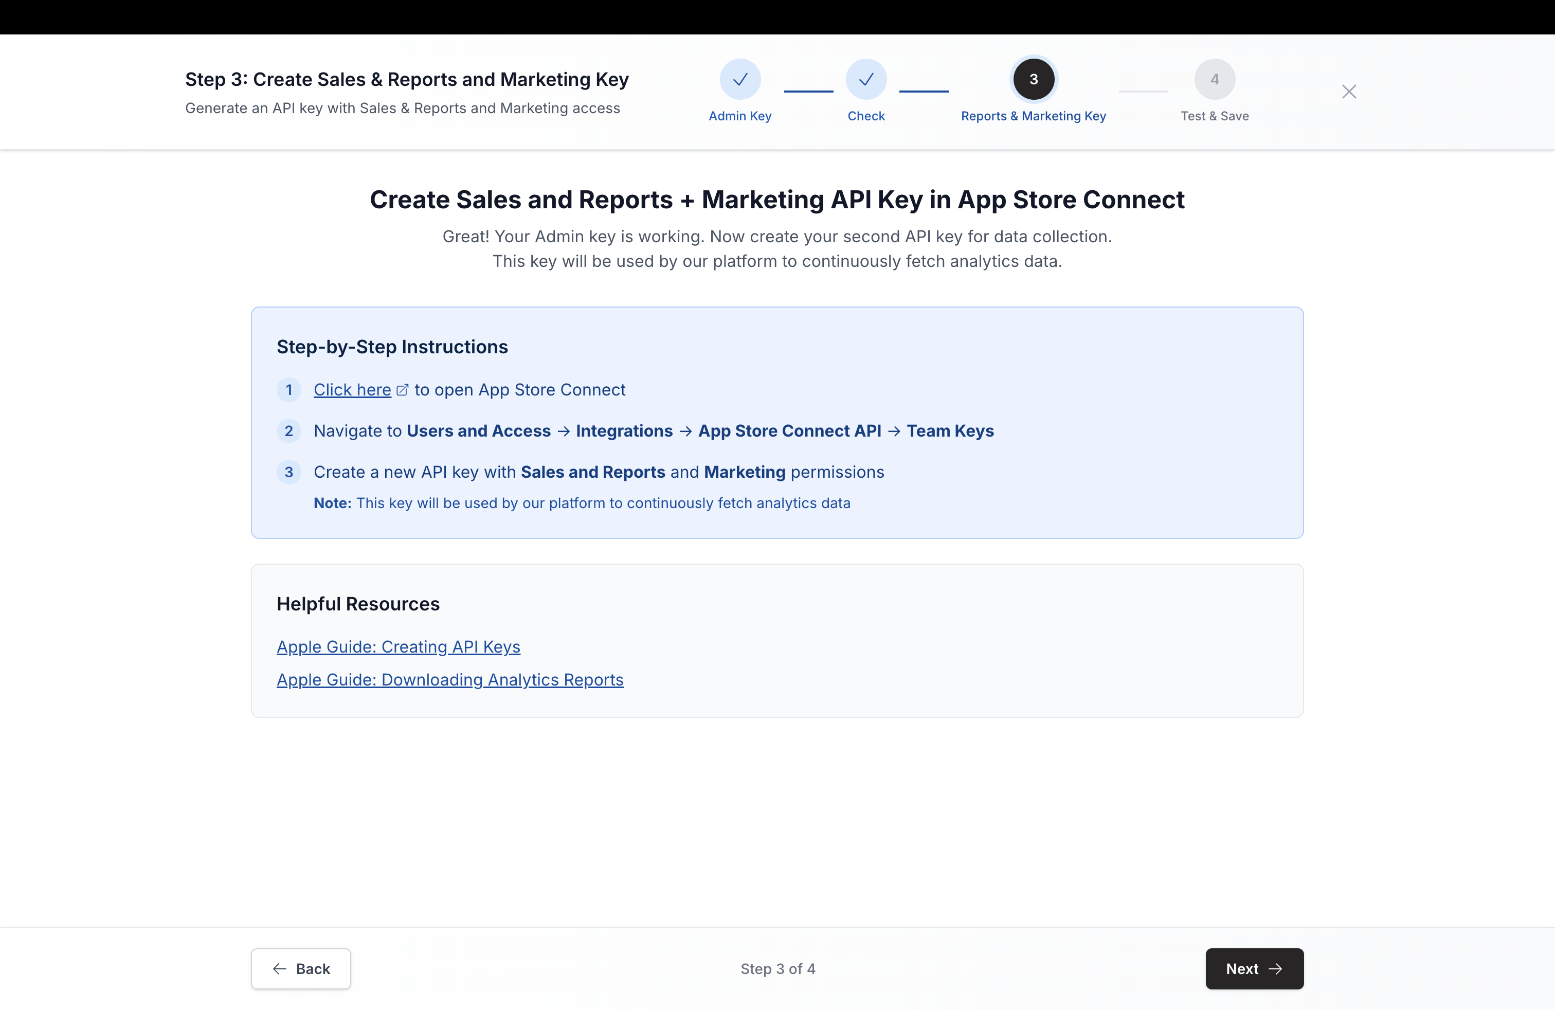This screenshot has width=1555, height=1010.
Task: Click the numbered circle 3 in instructions
Action: (290, 472)
